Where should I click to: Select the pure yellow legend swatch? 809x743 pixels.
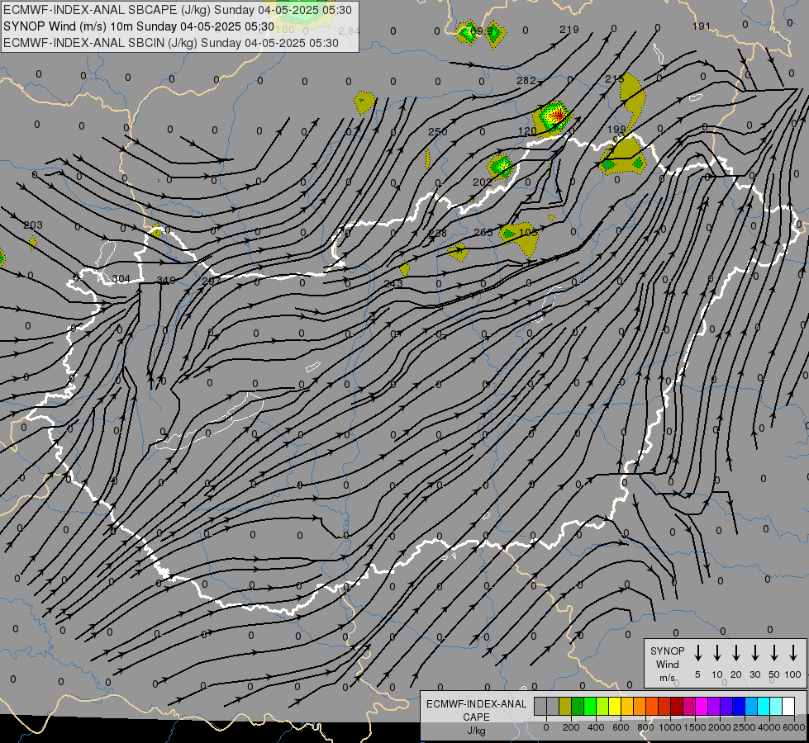coord(615,706)
